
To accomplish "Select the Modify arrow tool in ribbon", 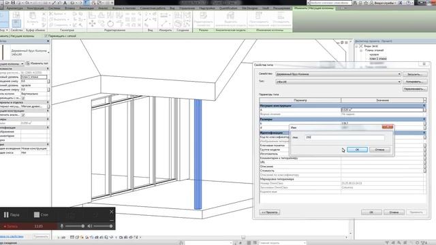I will tap(3, 19).
